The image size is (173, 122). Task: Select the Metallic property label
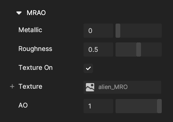(30, 30)
